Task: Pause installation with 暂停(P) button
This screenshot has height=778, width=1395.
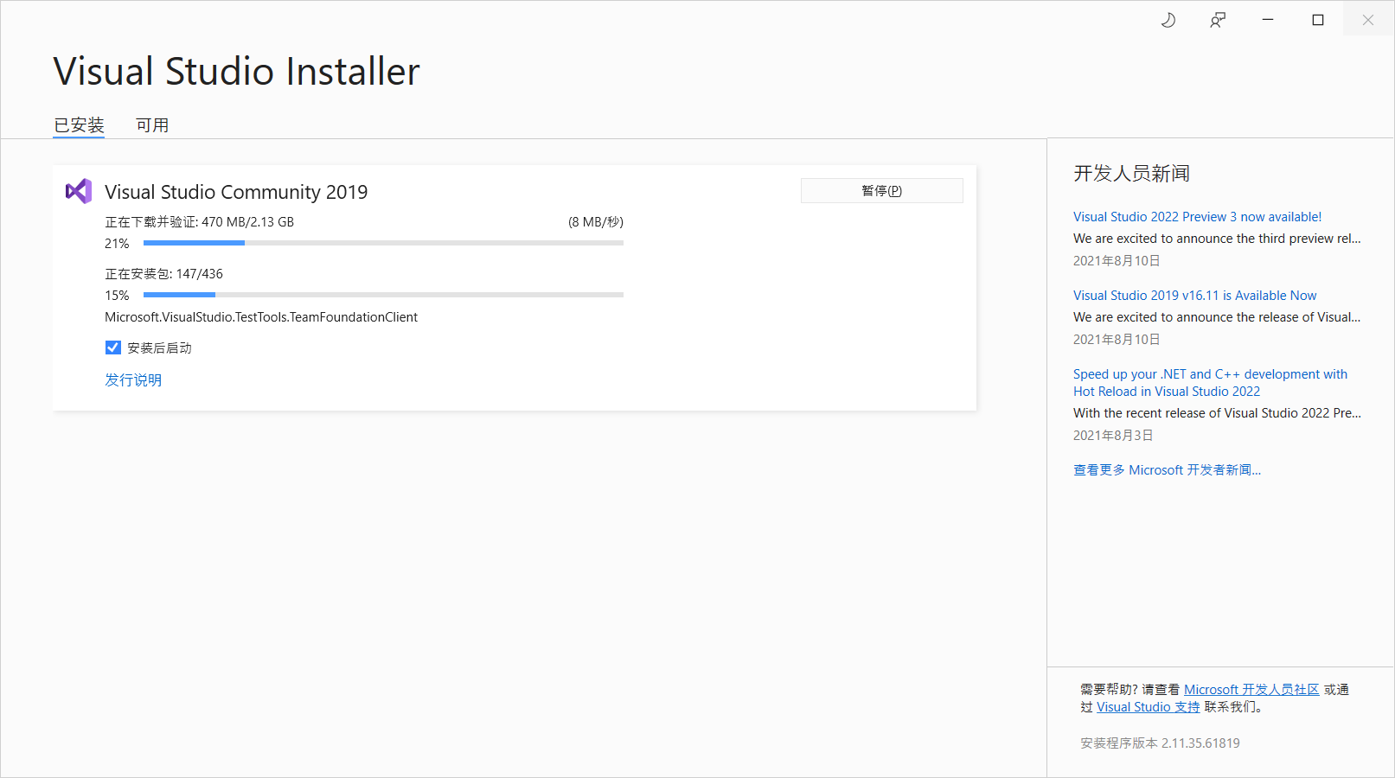Action: point(882,190)
